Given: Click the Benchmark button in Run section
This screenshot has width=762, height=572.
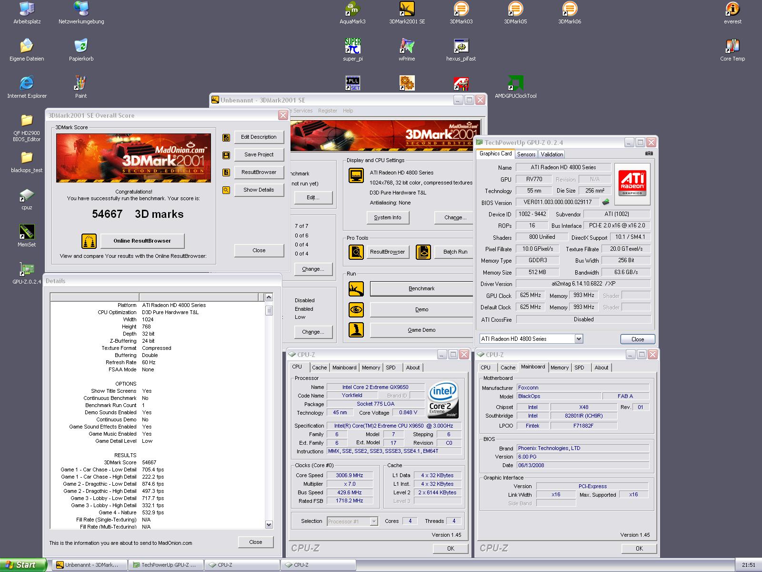Looking at the screenshot, I should click(421, 288).
